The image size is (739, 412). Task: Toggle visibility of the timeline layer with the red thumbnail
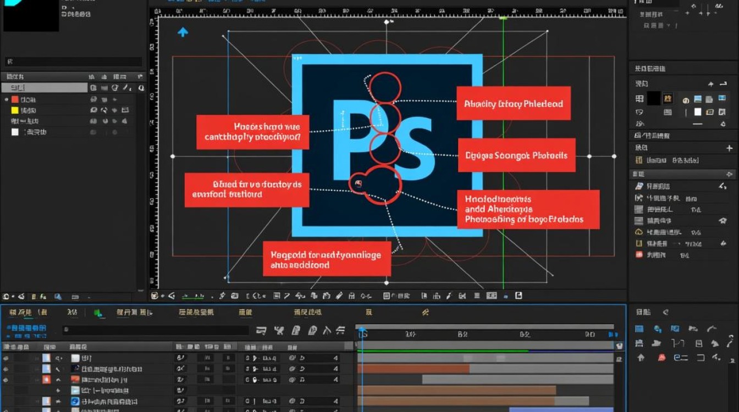pyautogui.click(x=7, y=380)
